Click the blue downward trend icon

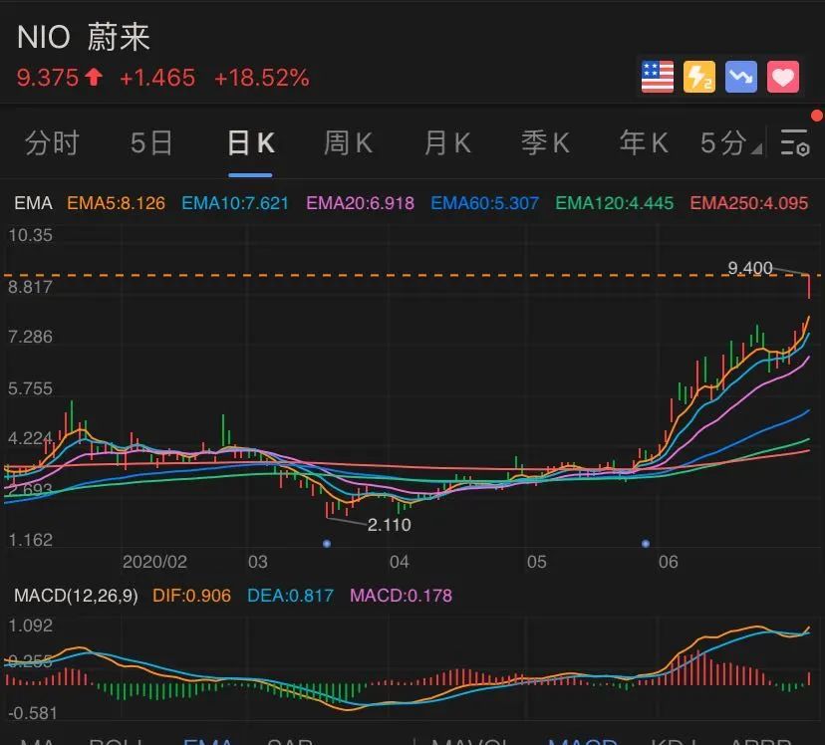pyautogui.click(x=741, y=77)
